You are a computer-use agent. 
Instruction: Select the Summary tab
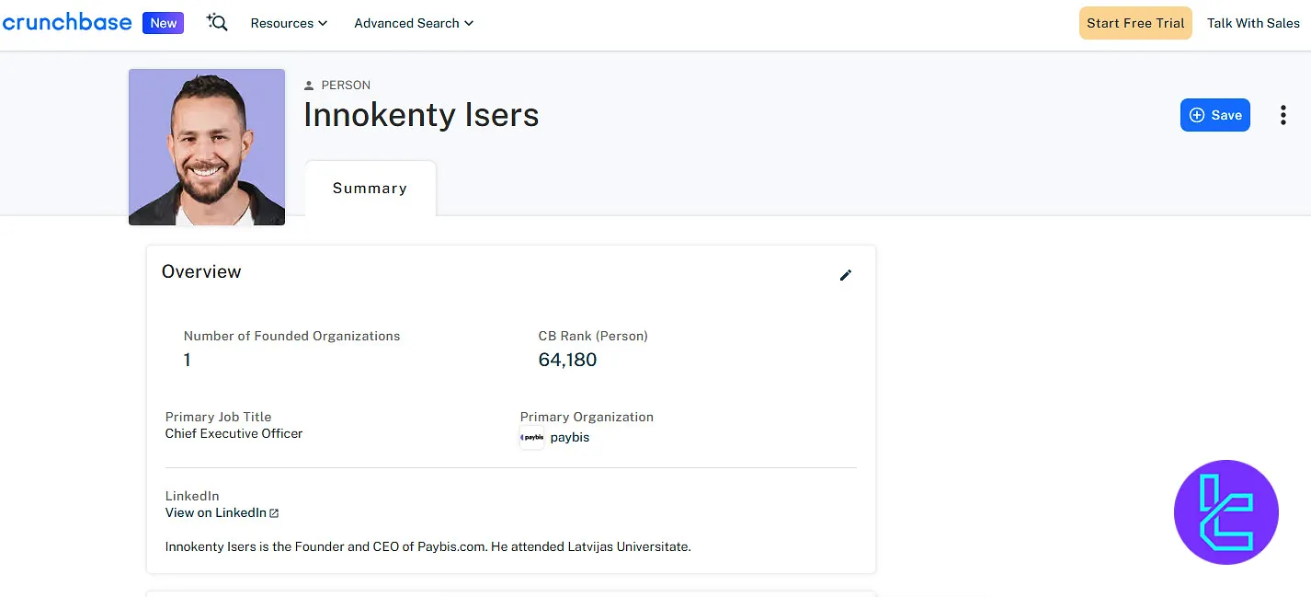[370, 189]
